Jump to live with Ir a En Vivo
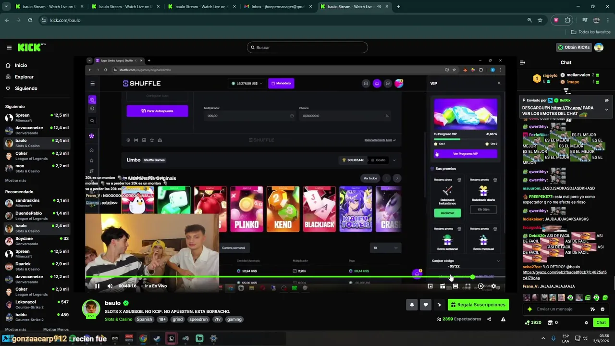The image size is (615, 346). (156, 286)
